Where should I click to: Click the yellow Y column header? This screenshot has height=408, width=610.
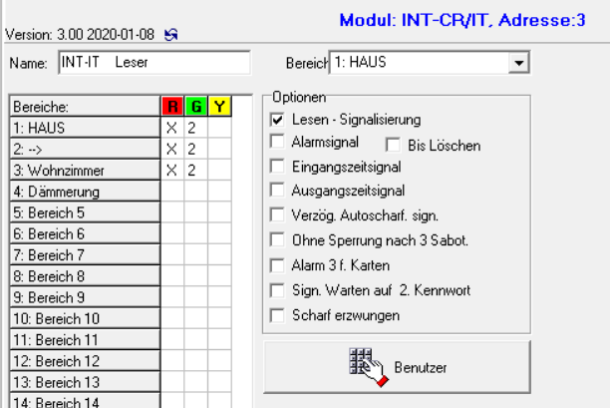(x=220, y=107)
